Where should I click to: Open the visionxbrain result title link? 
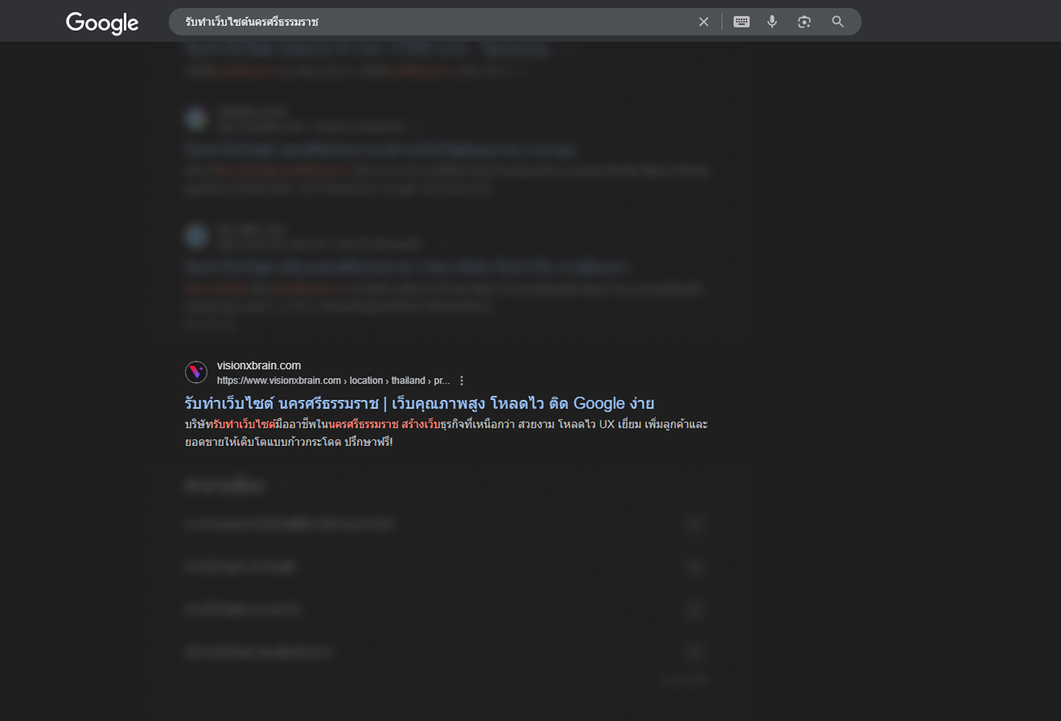(x=419, y=404)
